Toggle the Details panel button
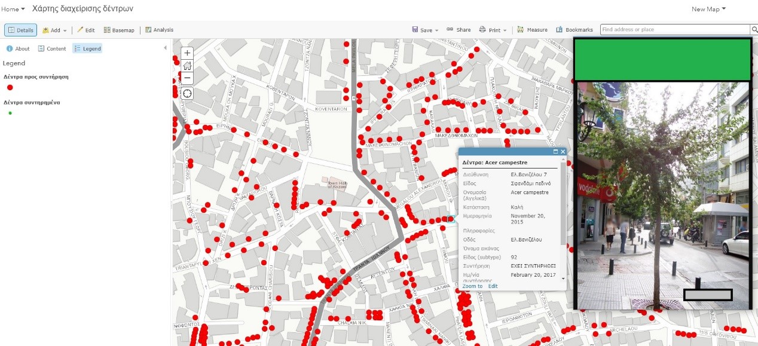The height and width of the screenshot is (346, 758). 21,30
